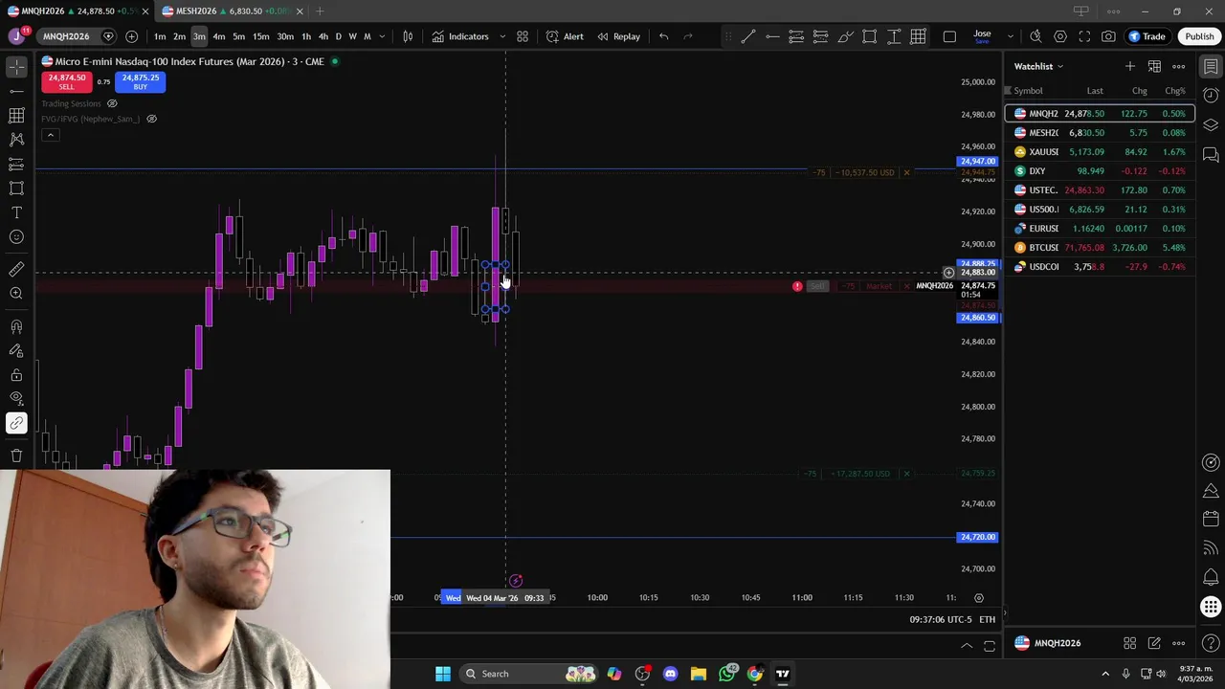Toggle hide all drawings eye icon

[16, 398]
